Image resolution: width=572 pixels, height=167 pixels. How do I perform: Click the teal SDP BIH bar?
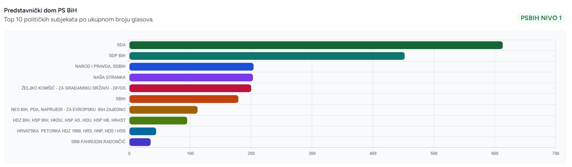click(x=267, y=56)
